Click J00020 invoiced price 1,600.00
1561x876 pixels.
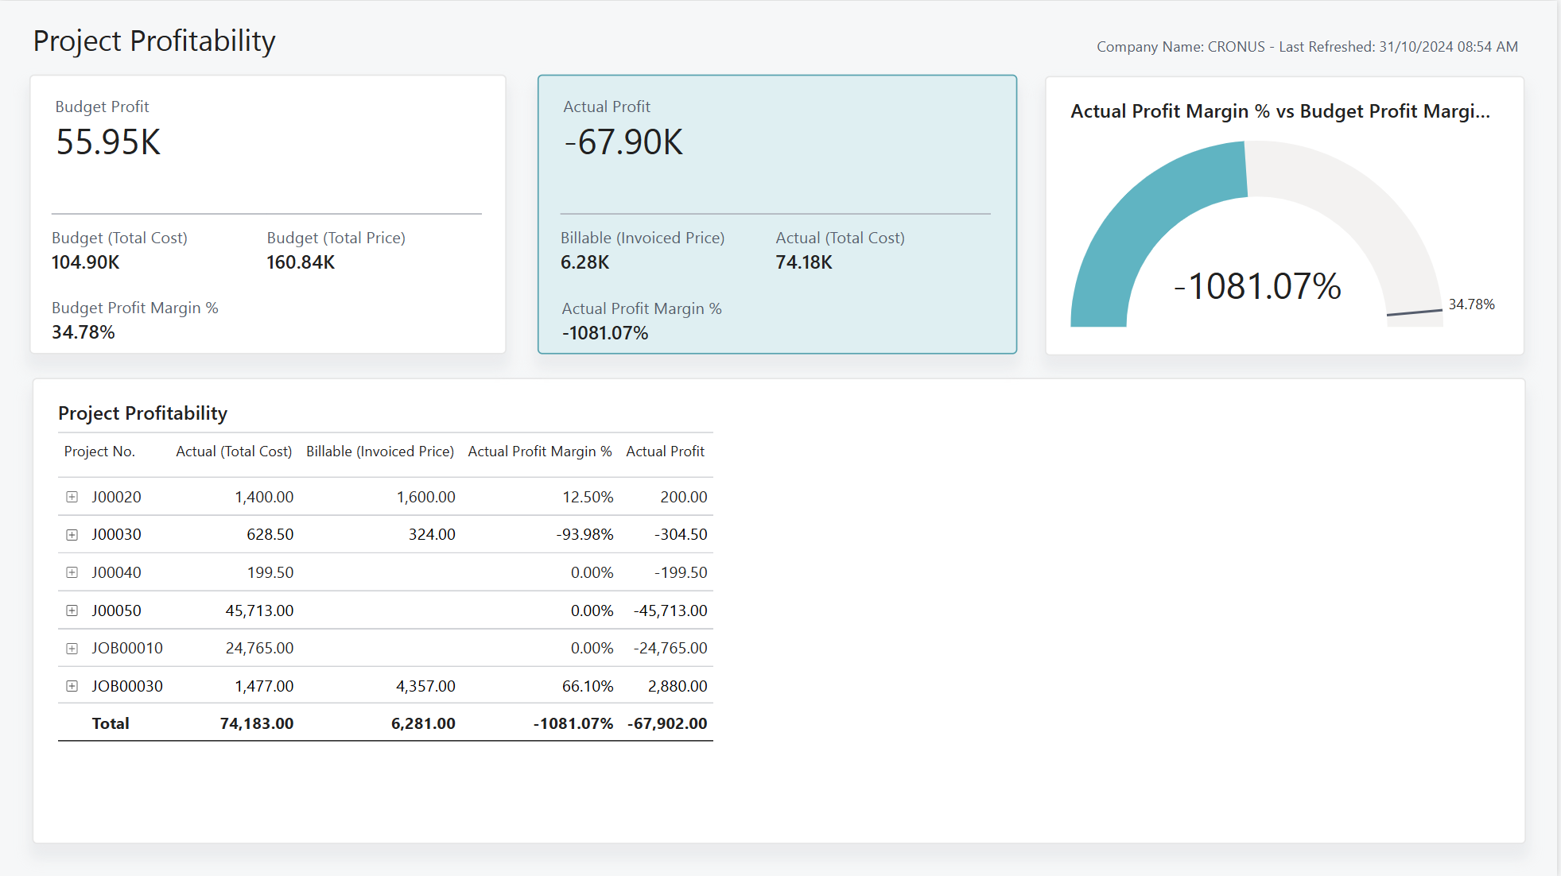[x=426, y=497]
